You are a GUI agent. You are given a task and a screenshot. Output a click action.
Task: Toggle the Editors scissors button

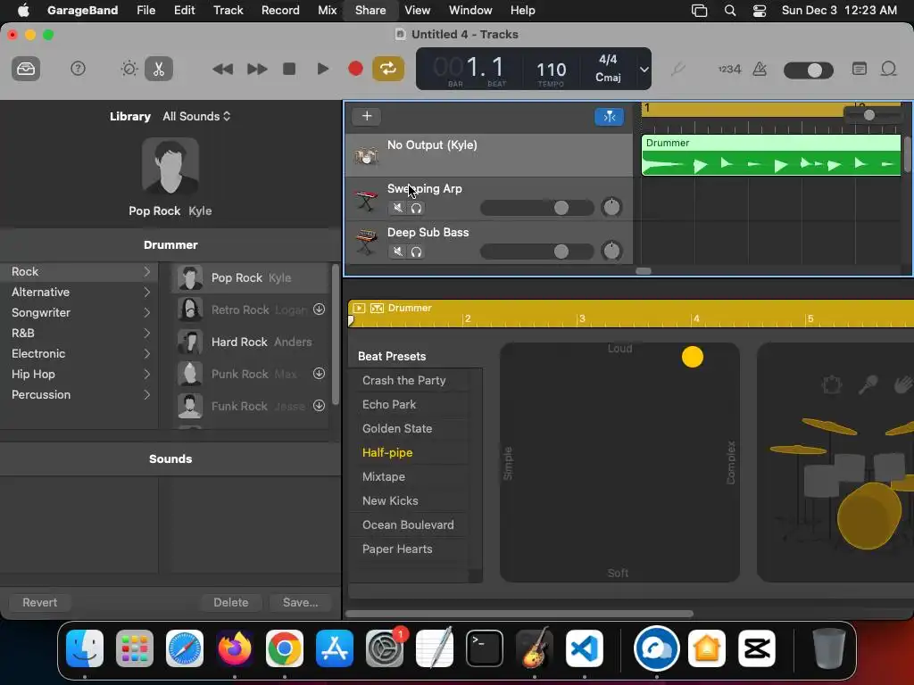(x=159, y=69)
